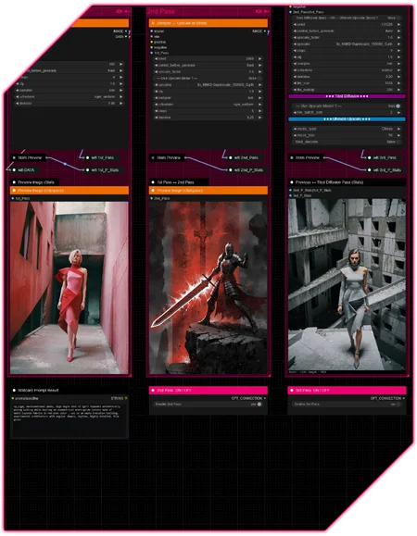Click the 3rd Pass: ON / OFF pink title bar
The width and height of the screenshot is (417, 536).
(x=347, y=390)
